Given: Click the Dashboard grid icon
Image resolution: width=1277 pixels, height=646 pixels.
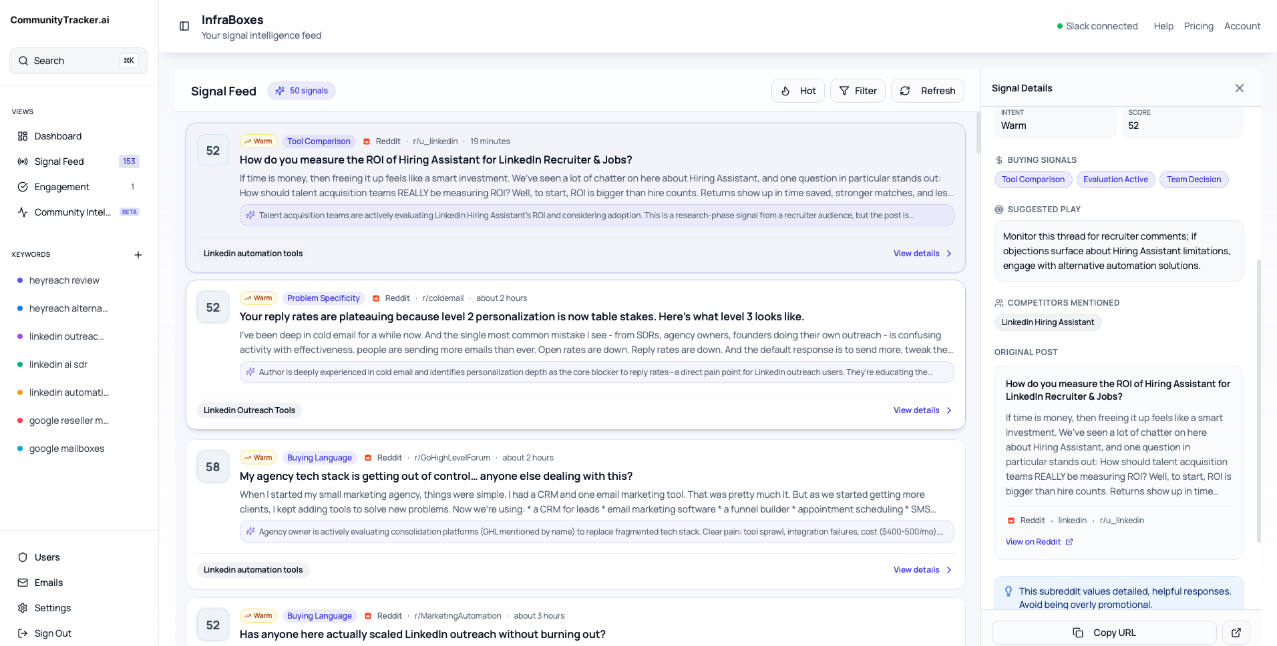Looking at the screenshot, I should pyautogui.click(x=23, y=136).
